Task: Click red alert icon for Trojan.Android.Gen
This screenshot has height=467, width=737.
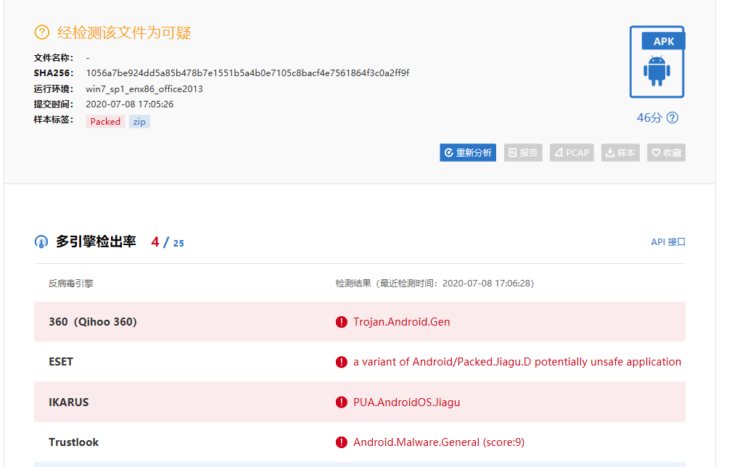Action: coord(342,322)
